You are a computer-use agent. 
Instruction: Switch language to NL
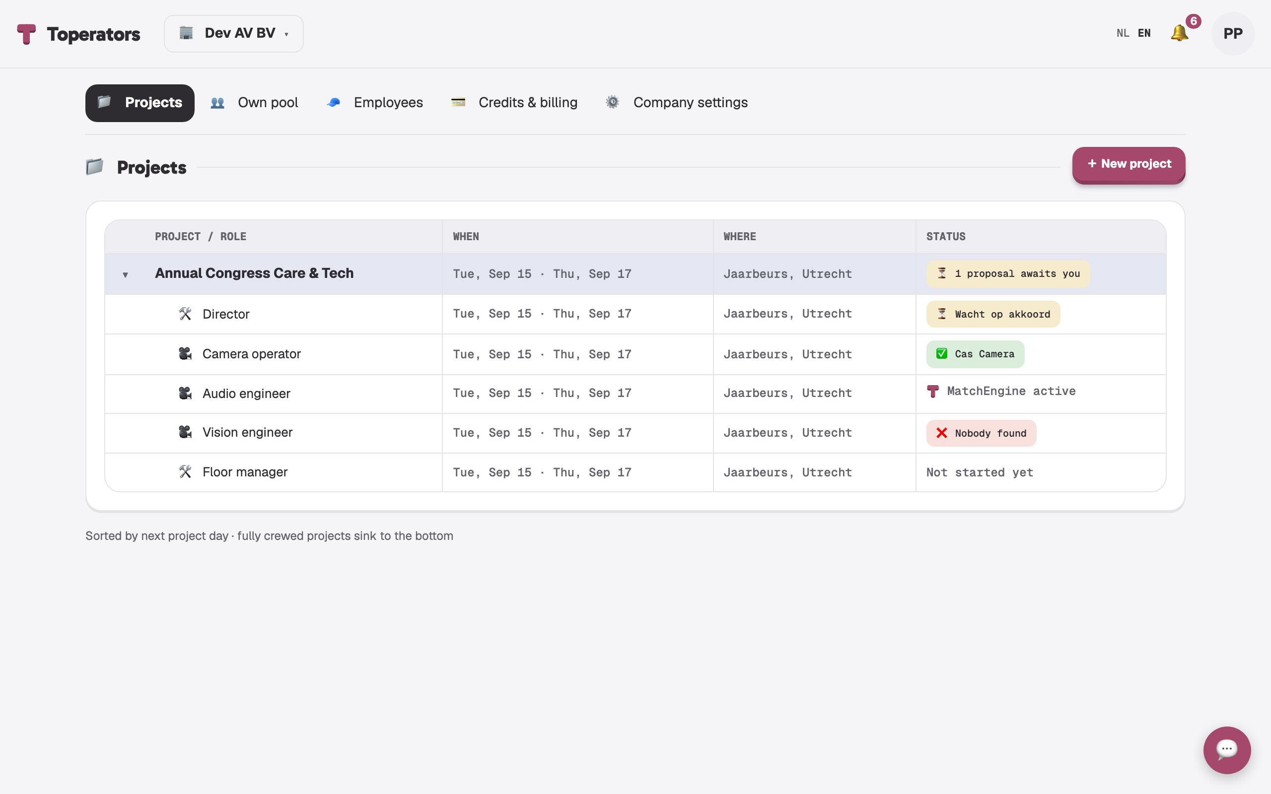(1123, 33)
